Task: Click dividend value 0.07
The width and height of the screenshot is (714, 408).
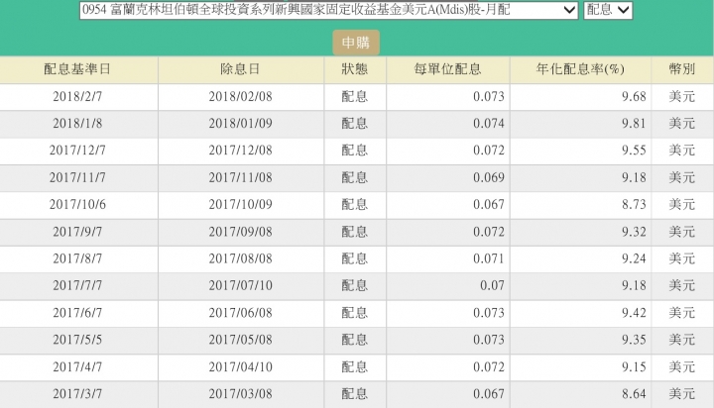Action: 492,285
